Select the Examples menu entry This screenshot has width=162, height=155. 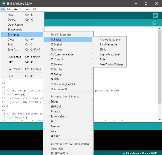pyautogui.click(x=22, y=35)
